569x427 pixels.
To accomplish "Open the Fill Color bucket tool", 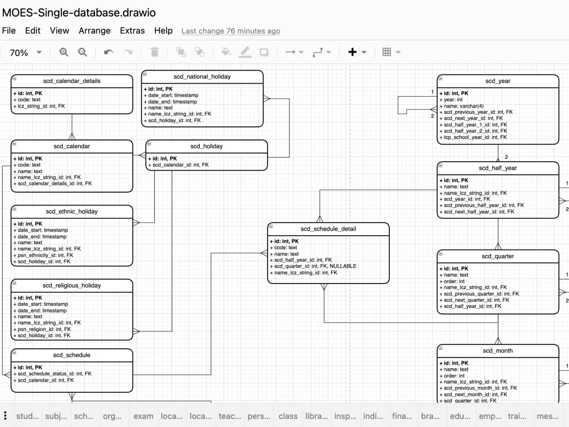I will click(x=226, y=52).
